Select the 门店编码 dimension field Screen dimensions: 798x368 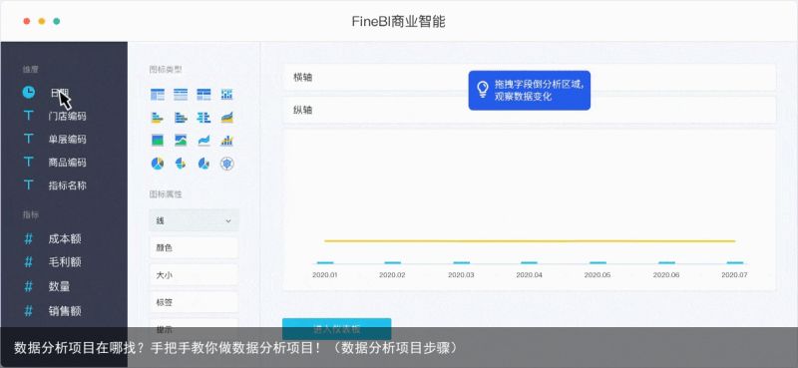(x=67, y=116)
